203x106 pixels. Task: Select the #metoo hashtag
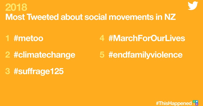(28, 38)
